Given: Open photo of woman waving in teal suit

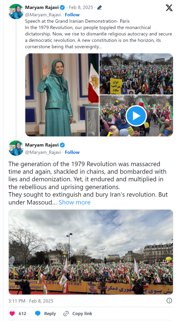Looking at the screenshot, I should (62, 95).
